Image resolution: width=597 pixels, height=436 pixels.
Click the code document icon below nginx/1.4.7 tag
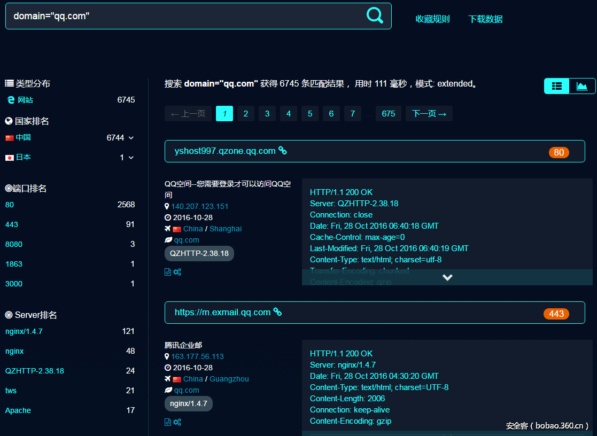(167, 422)
